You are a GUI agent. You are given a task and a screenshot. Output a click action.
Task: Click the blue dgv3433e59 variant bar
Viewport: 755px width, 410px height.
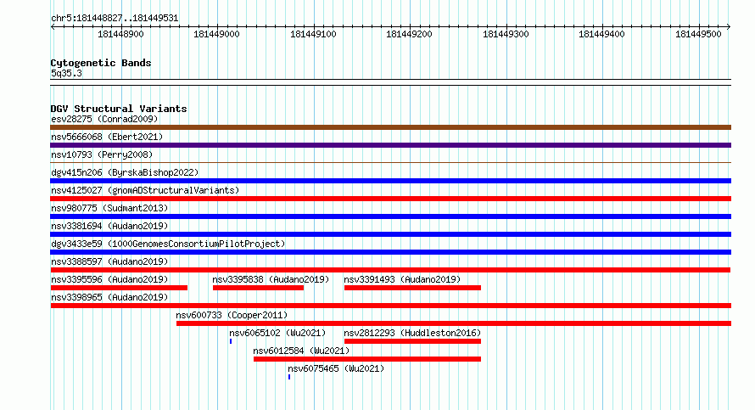click(390, 252)
